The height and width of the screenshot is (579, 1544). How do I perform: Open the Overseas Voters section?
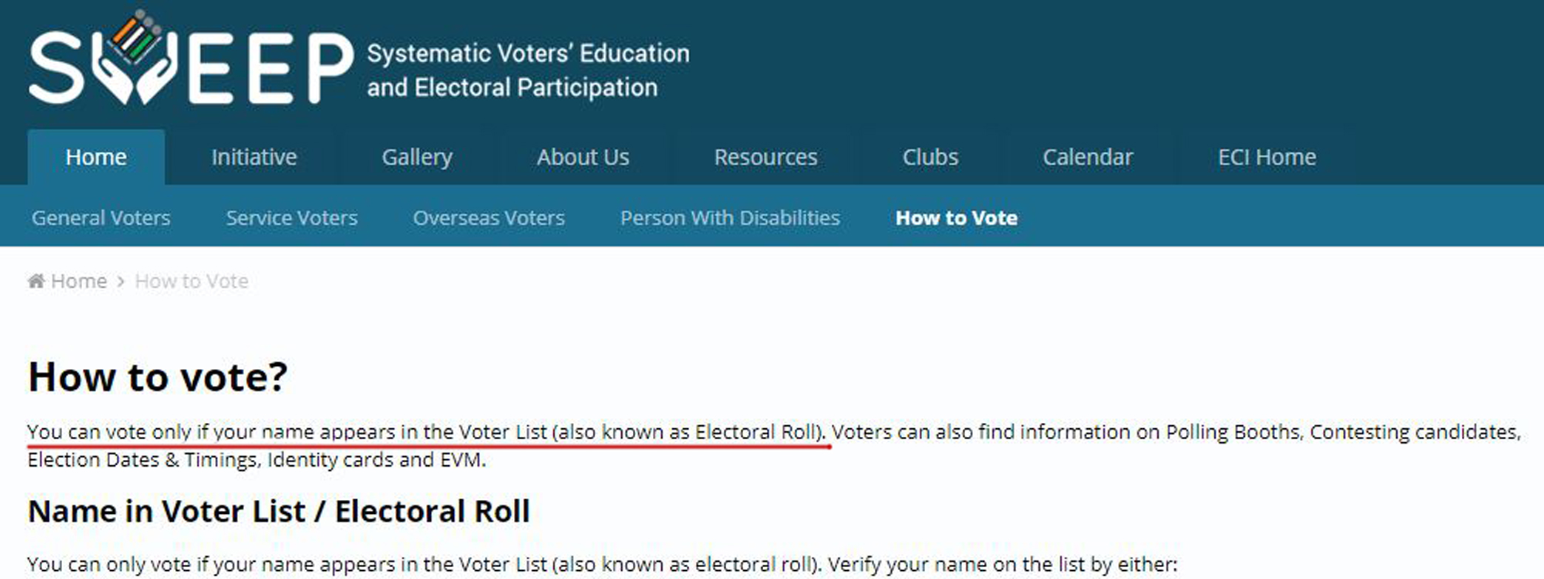[x=489, y=217]
